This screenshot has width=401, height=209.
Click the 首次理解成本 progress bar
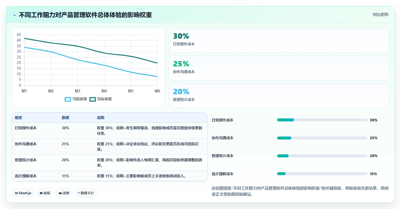tap(322, 174)
